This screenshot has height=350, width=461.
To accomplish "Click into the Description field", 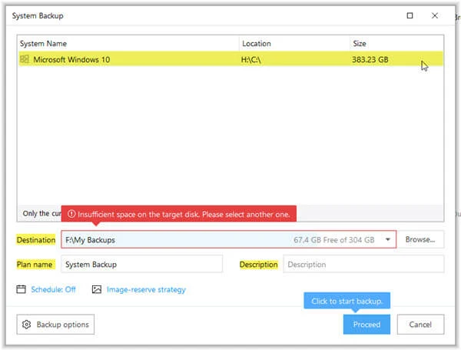I will point(363,264).
